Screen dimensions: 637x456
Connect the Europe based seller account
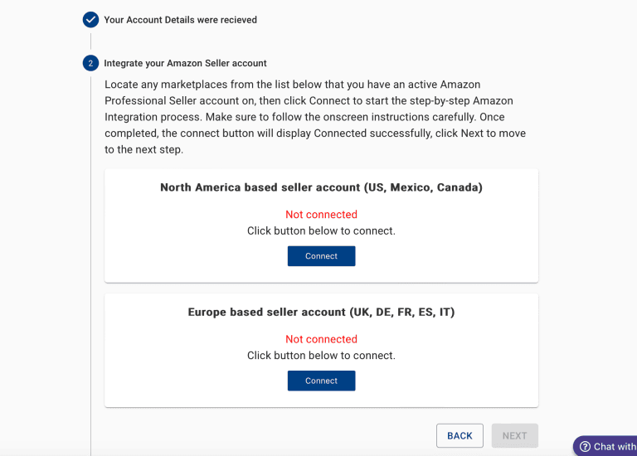pos(321,381)
